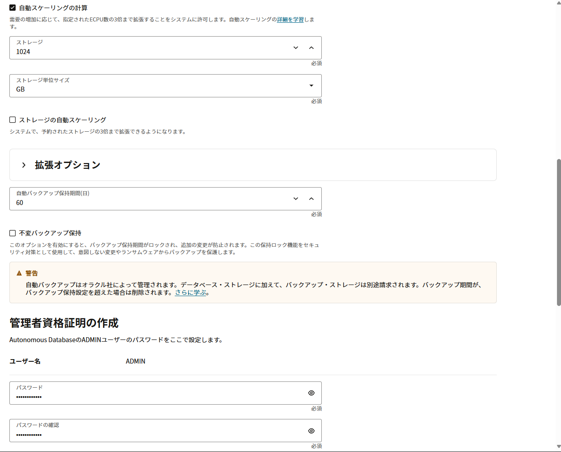Open the ストレージ単位サイズ dropdown
Image resolution: width=561 pixels, height=452 pixels.
[x=165, y=86]
